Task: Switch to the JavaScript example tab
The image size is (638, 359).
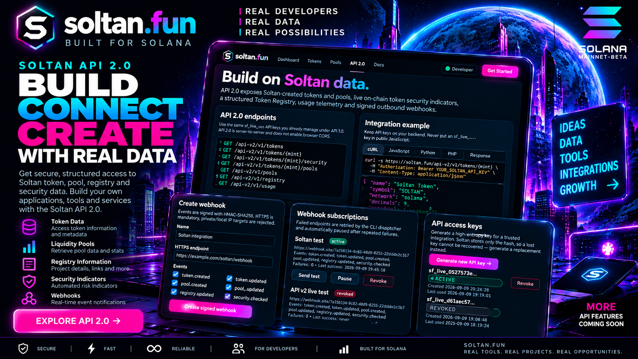Action: click(x=399, y=151)
